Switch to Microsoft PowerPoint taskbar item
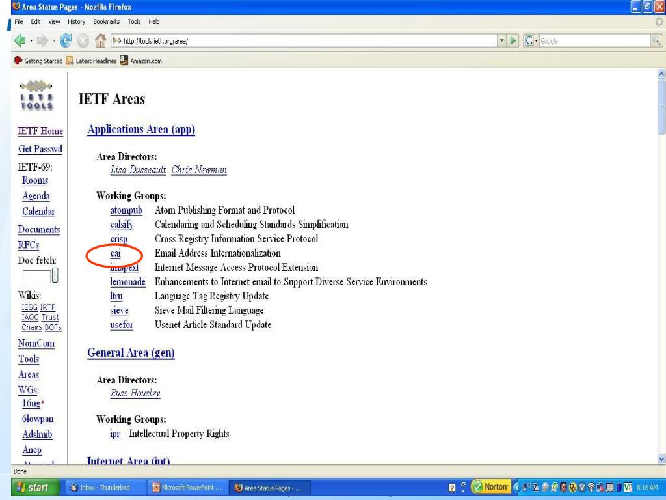The height and width of the screenshot is (500, 666). pos(187,488)
